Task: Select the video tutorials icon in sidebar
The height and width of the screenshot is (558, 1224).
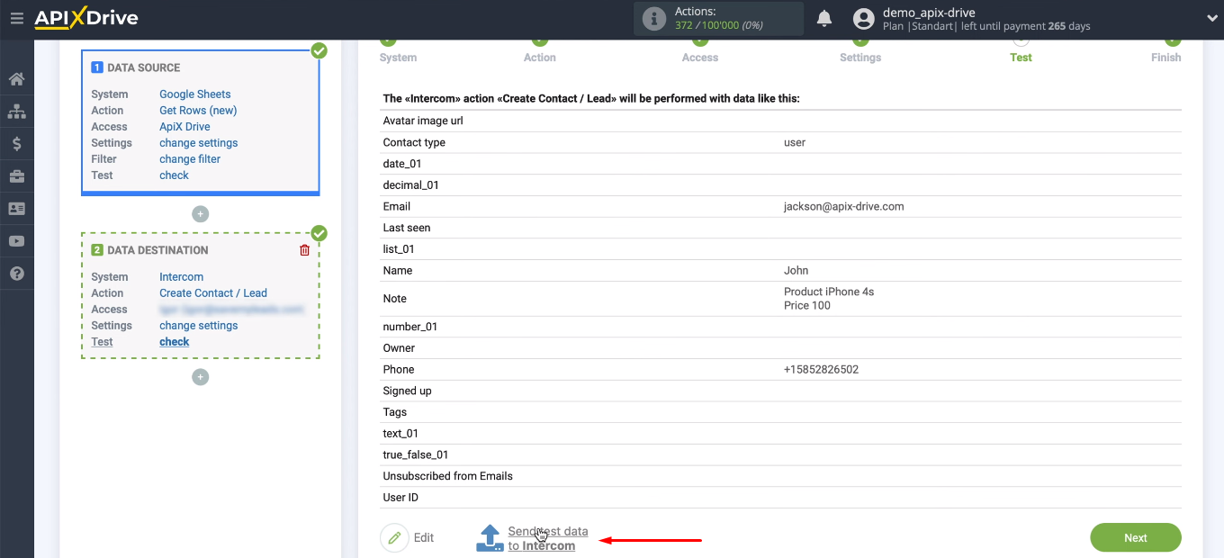Action: click(x=16, y=240)
